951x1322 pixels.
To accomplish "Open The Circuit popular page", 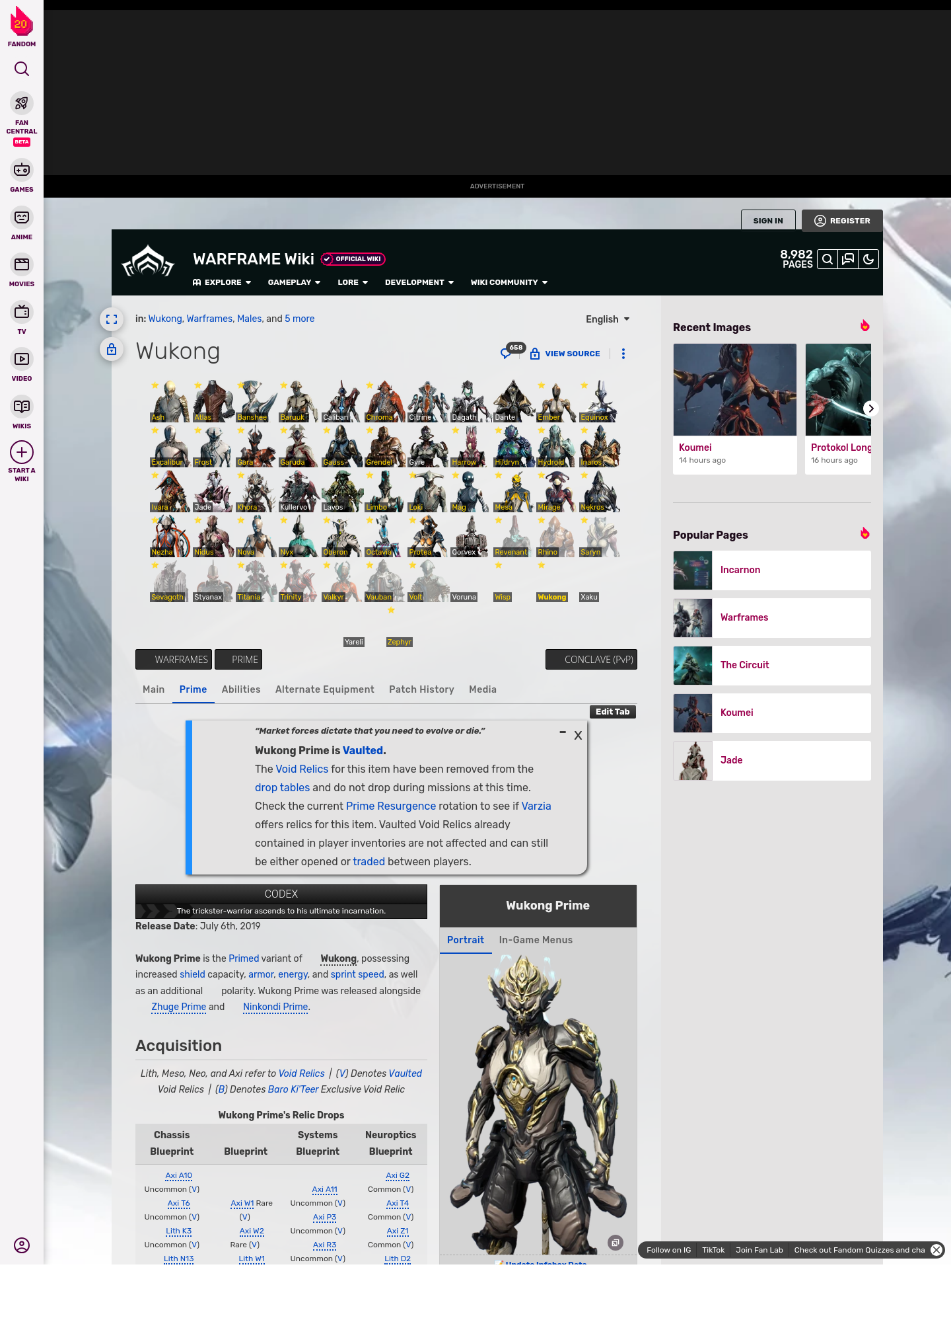I will [x=772, y=665].
